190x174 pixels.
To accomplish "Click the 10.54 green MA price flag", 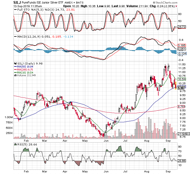I will click(181, 79).
